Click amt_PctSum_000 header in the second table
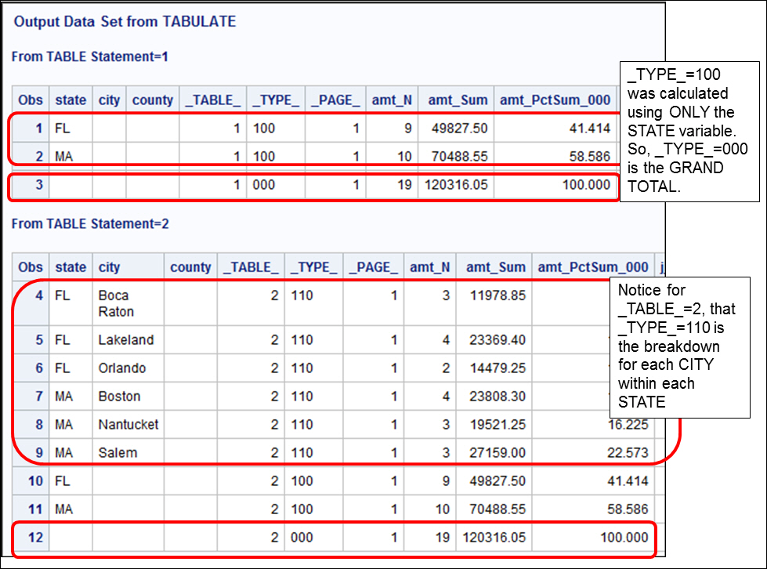Screen dimensions: 767x569 [593, 267]
